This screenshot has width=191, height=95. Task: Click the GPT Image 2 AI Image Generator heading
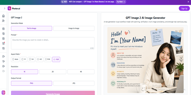145,18
